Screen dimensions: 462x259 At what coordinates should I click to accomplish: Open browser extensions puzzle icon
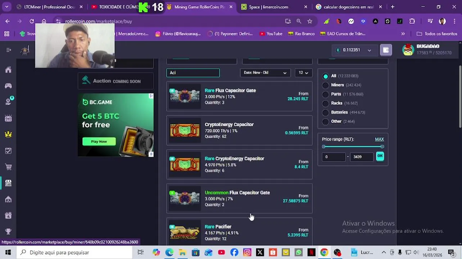tap(412, 21)
